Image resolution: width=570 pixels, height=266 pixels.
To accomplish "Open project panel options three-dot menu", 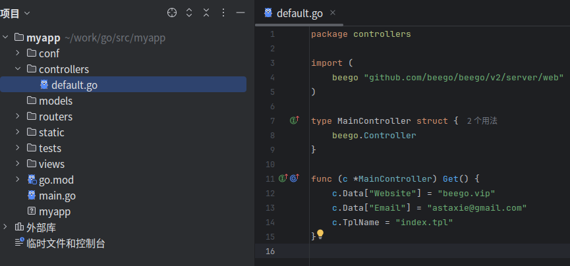I will (x=223, y=13).
